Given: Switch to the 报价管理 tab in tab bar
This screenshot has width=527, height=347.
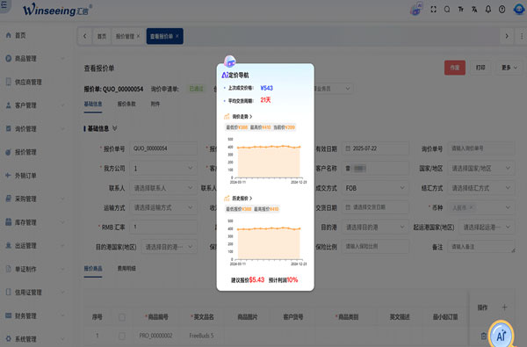Looking at the screenshot, I should click(x=125, y=36).
